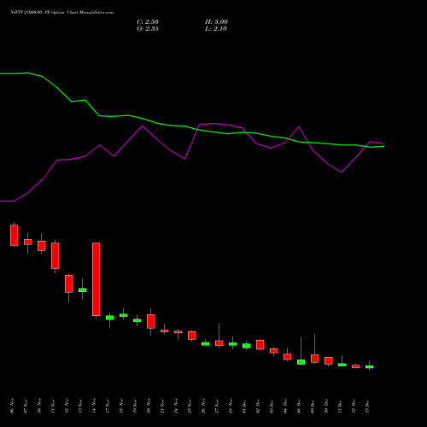Viewport: 427px width, 427px height.
Task: Select the close value 'C: 2.50'
Action: tap(148, 22)
